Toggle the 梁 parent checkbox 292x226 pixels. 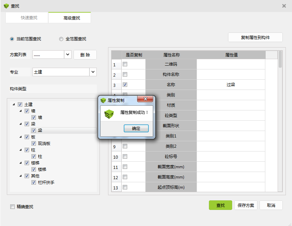(x=27, y=124)
